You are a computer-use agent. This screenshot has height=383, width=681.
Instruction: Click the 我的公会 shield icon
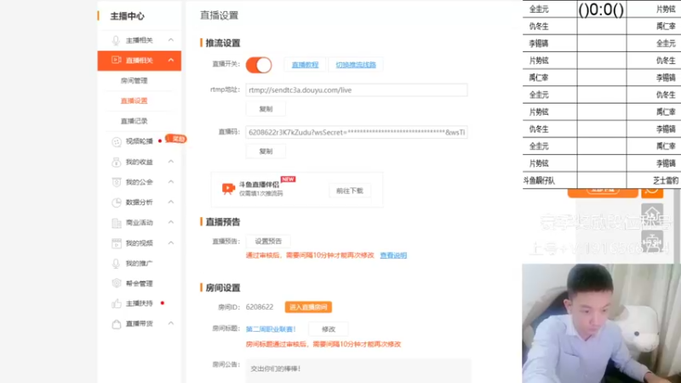(x=116, y=182)
